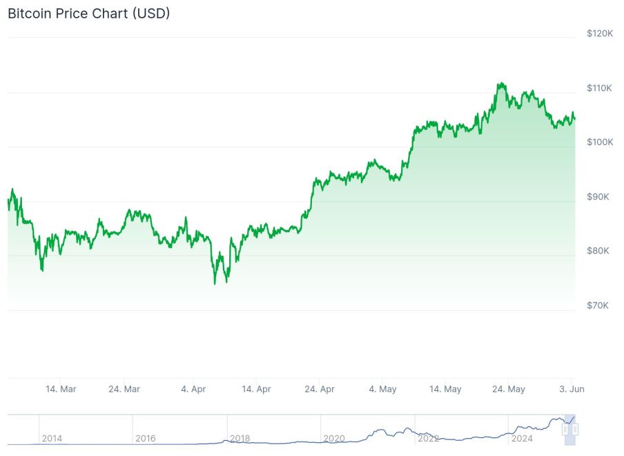
Task: Click the 24. Apr date axis label
Action: tap(320, 389)
